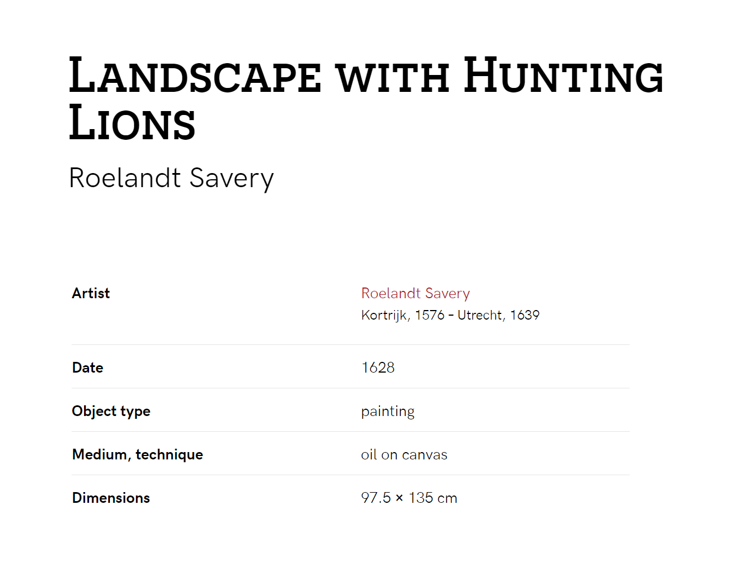Click the word Hunting in the heading
This screenshot has width=734, height=562.
pyautogui.click(x=563, y=75)
